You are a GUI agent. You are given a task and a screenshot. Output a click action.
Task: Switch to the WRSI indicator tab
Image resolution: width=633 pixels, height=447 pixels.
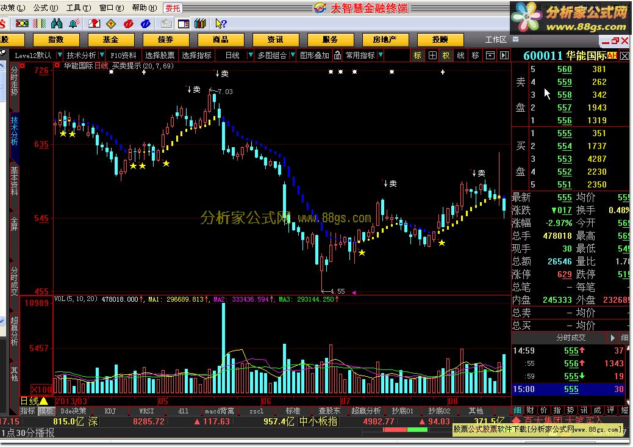click(x=146, y=411)
